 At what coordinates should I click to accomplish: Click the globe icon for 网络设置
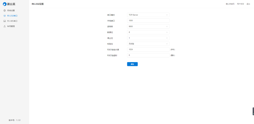tap(4, 10)
